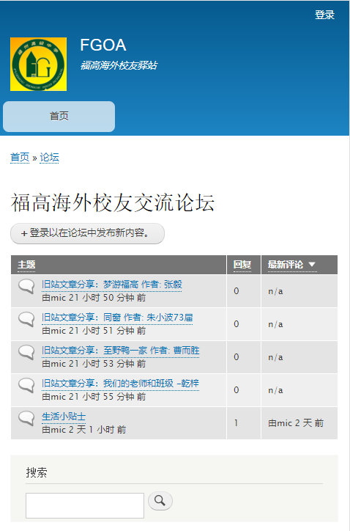This screenshot has width=350, height=531.
Task: Open the 生活小贴士 topic
Action: coord(64,417)
